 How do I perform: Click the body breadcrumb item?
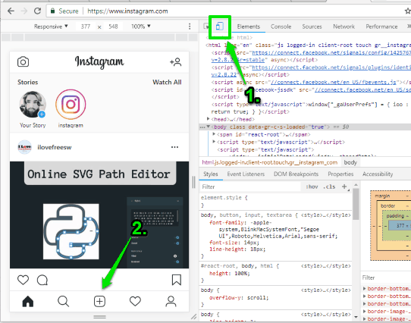tap(350, 162)
